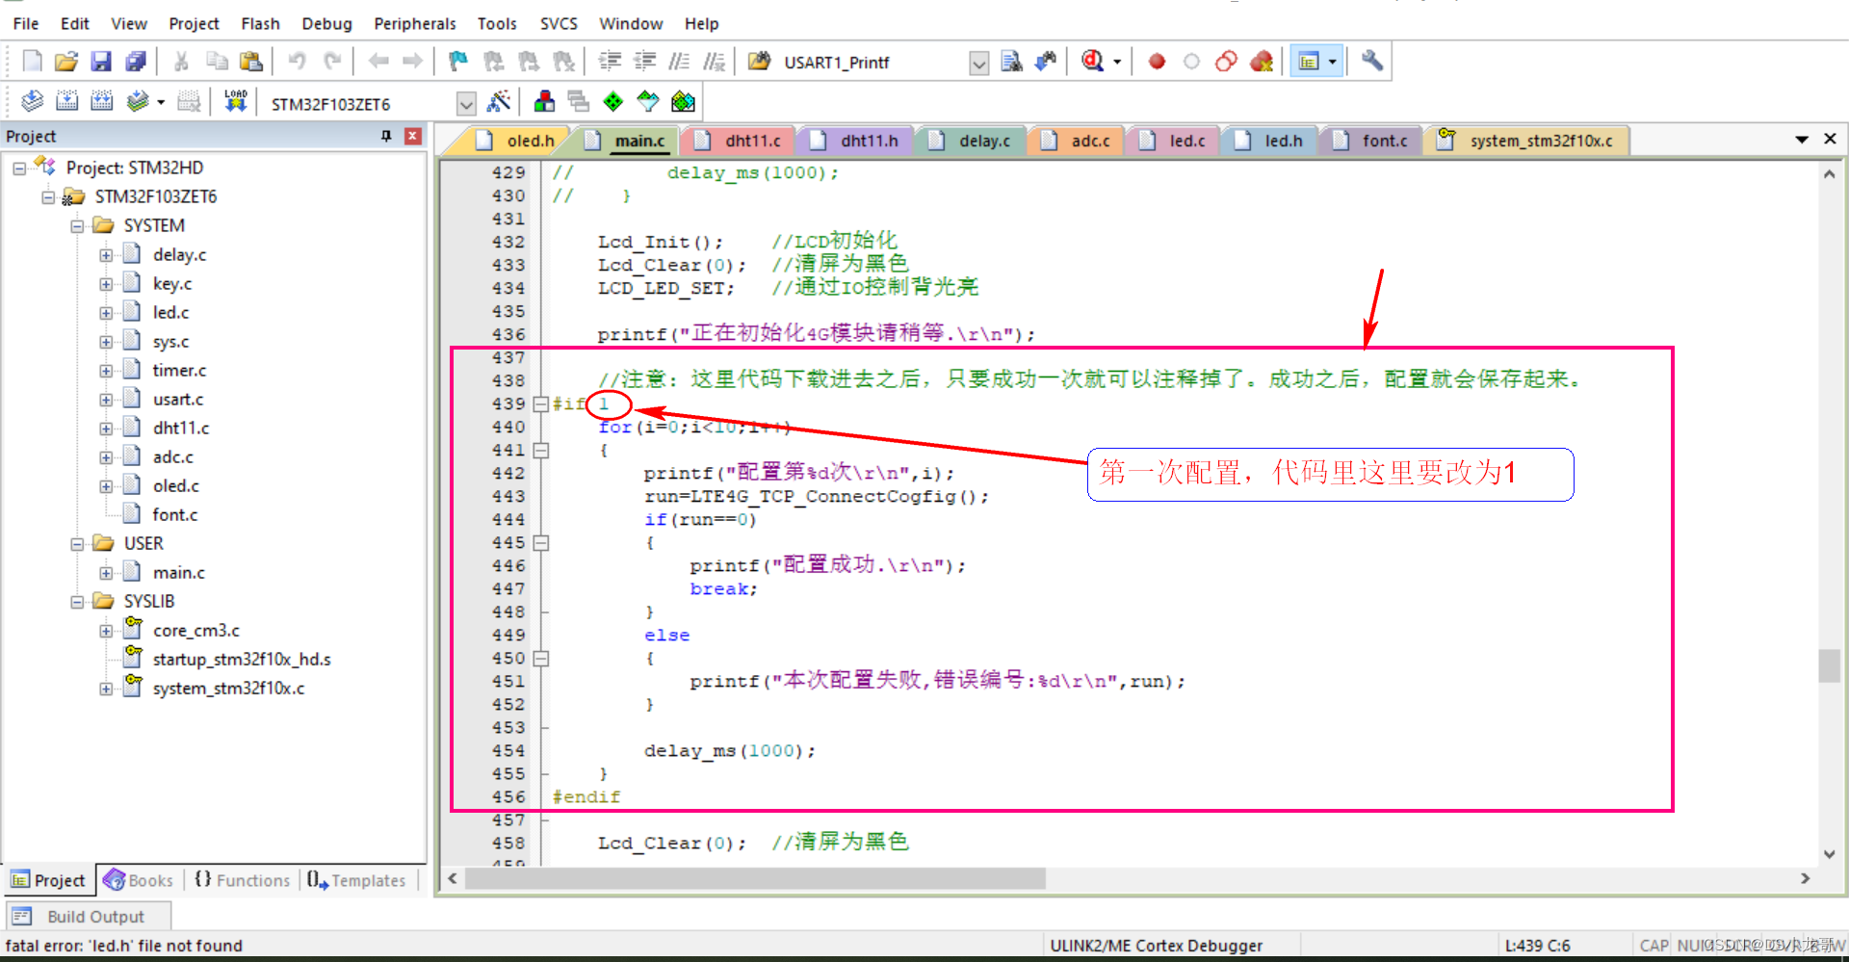The height and width of the screenshot is (962, 1849).
Task: Open the Books panel tab
Action: click(x=139, y=880)
